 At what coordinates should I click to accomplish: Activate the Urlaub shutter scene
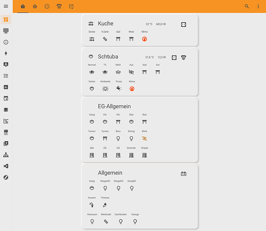[144, 155]
